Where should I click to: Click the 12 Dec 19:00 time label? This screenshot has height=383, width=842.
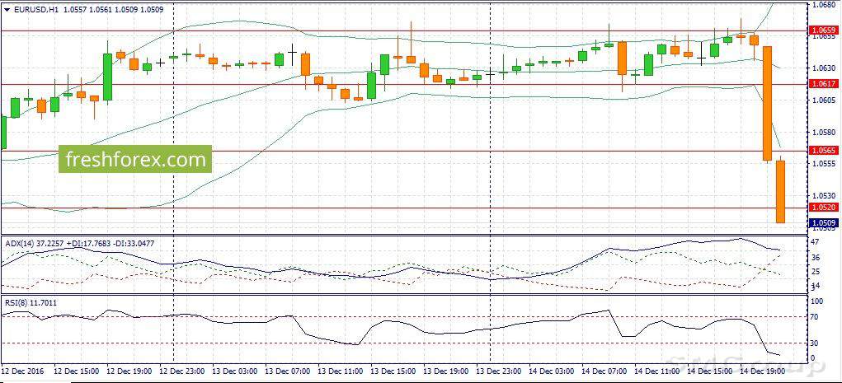click(129, 371)
